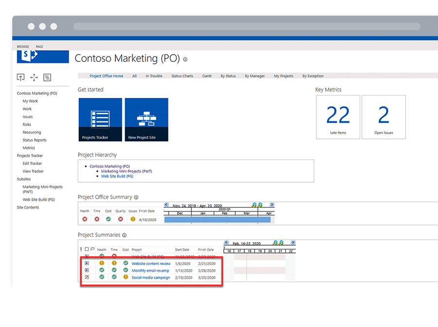Click the share/upload icon in the sidebar
This screenshot has width=438, height=327.
(20, 77)
